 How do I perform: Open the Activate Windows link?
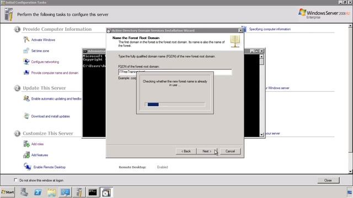tap(43, 40)
